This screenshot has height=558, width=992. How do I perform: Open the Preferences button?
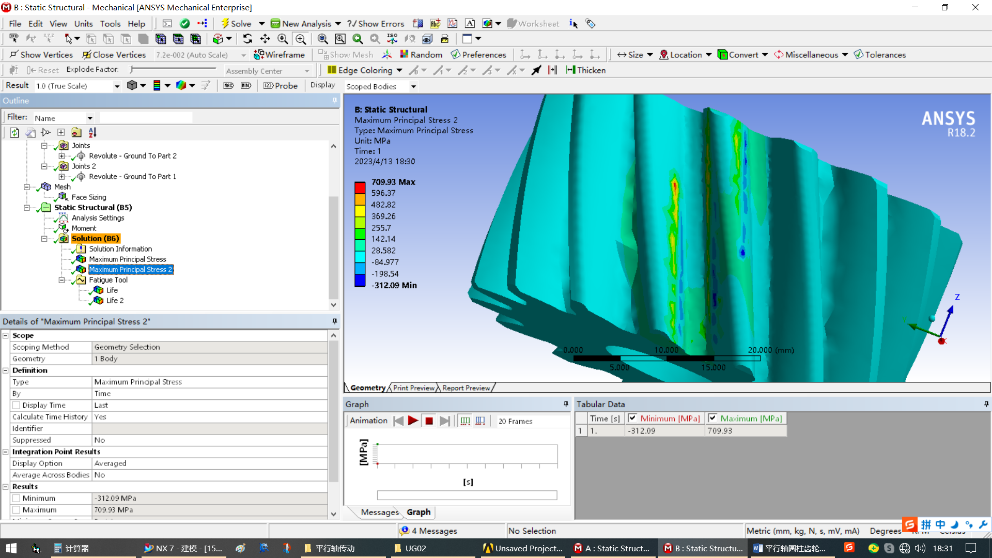pyautogui.click(x=478, y=55)
